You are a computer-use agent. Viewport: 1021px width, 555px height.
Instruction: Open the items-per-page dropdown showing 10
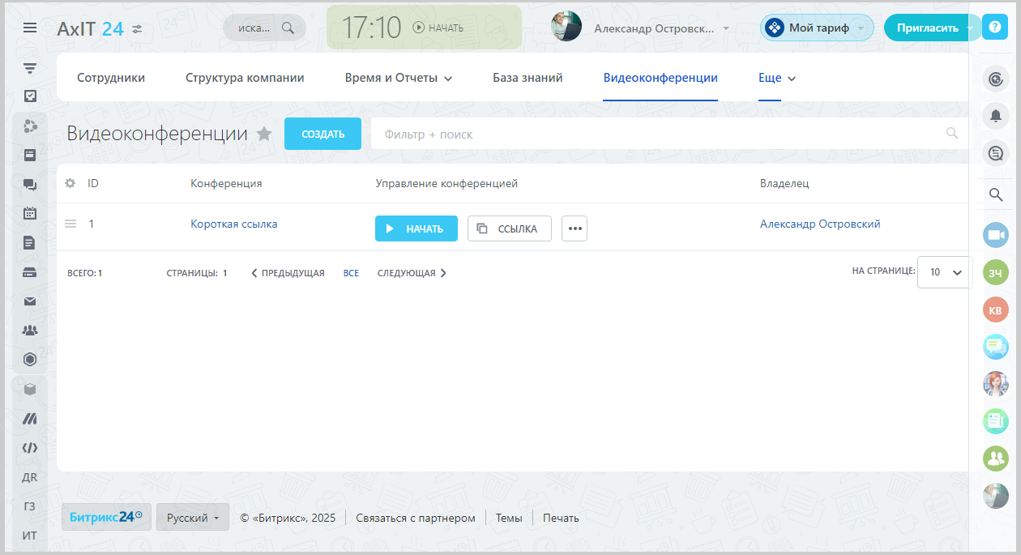(945, 272)
